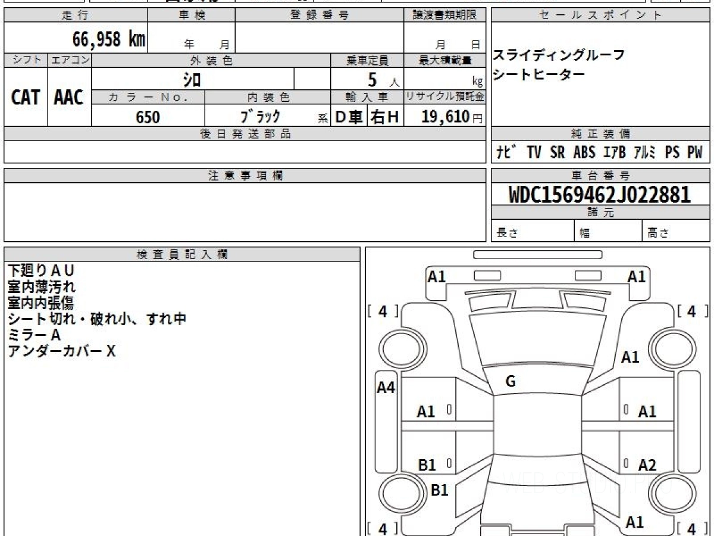Click the 純正装備 header
The width and height of the screenshot is (714, 536).
coord(600,134)
